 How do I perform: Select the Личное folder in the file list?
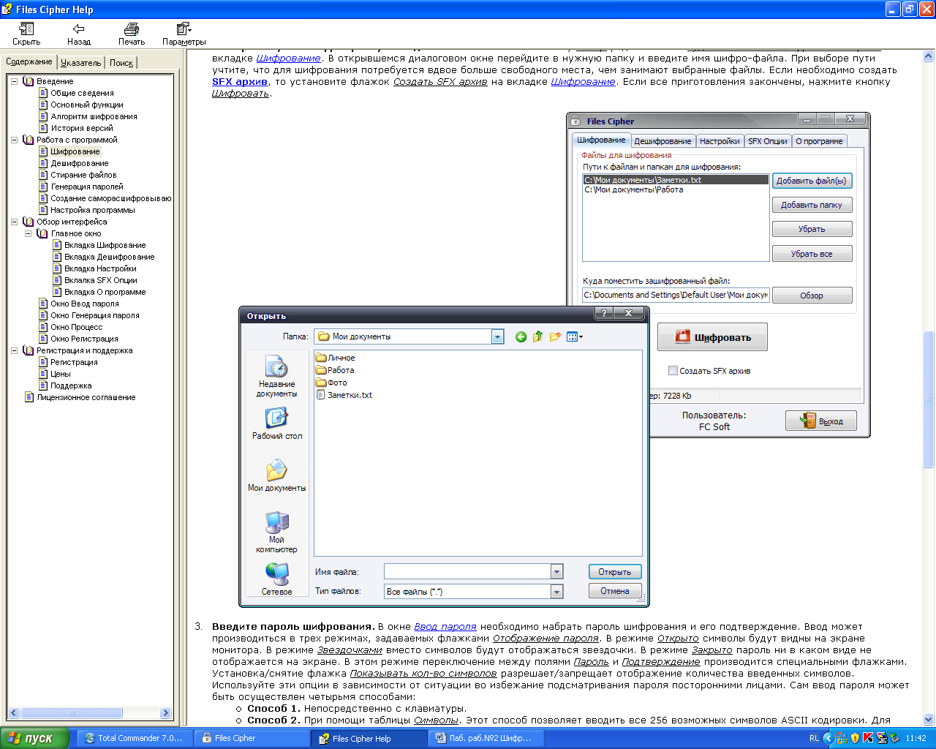(x=336, y=358)
